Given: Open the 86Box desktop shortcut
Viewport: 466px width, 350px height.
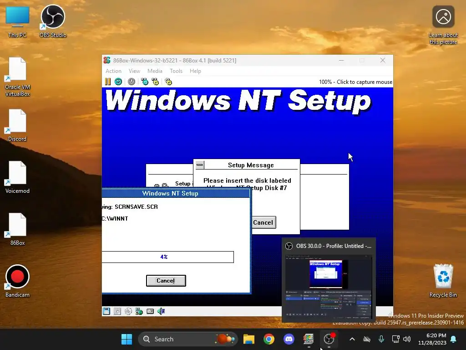Looking at the screenshot, I should pos(18,229).
